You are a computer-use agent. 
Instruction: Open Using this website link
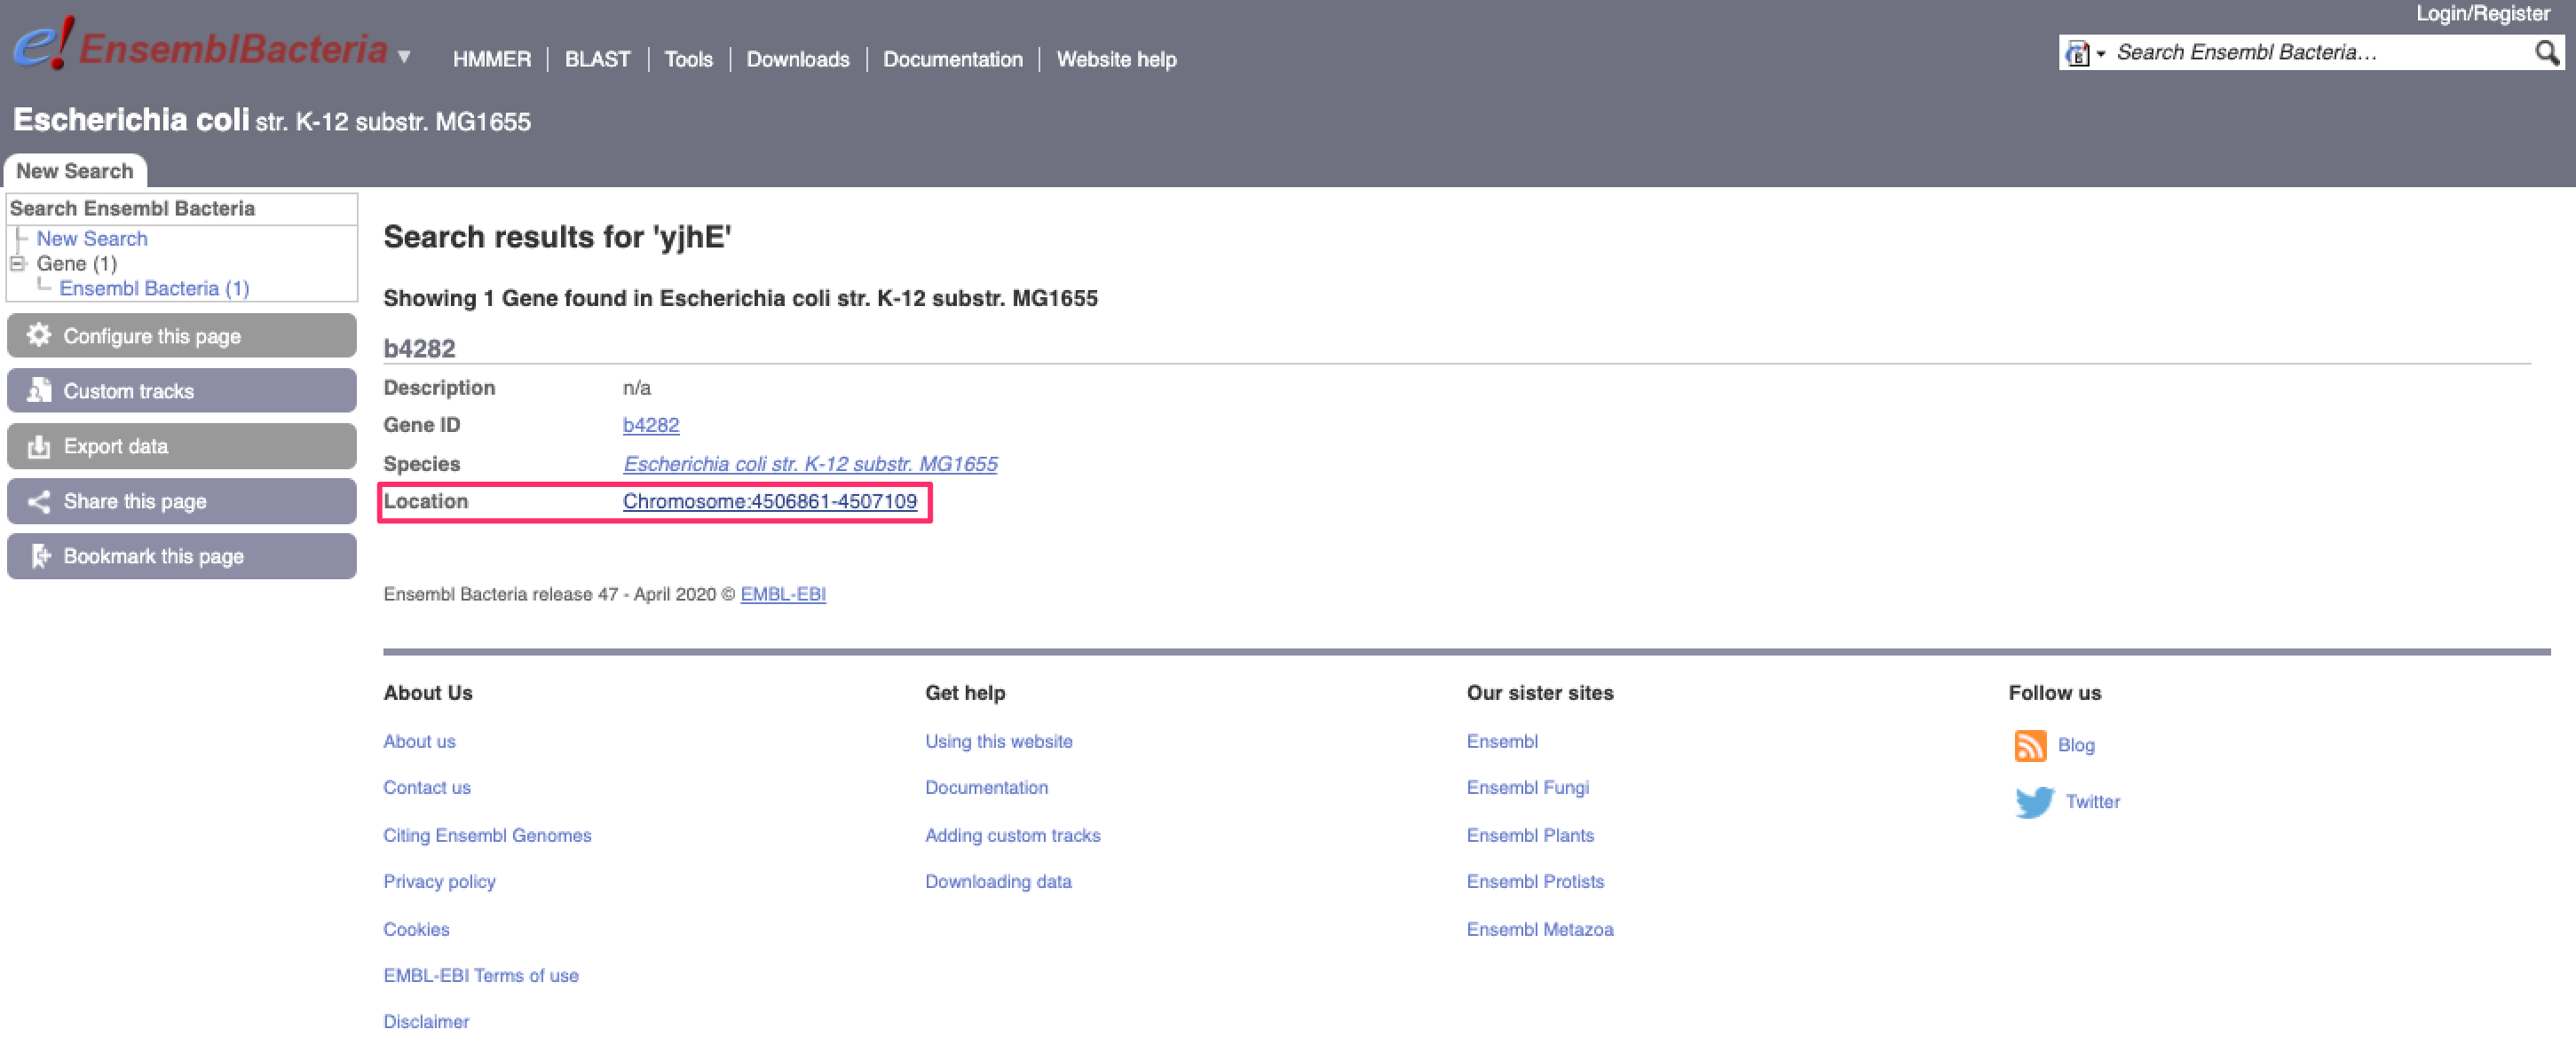pyautogui.click(x=998, y=742)
